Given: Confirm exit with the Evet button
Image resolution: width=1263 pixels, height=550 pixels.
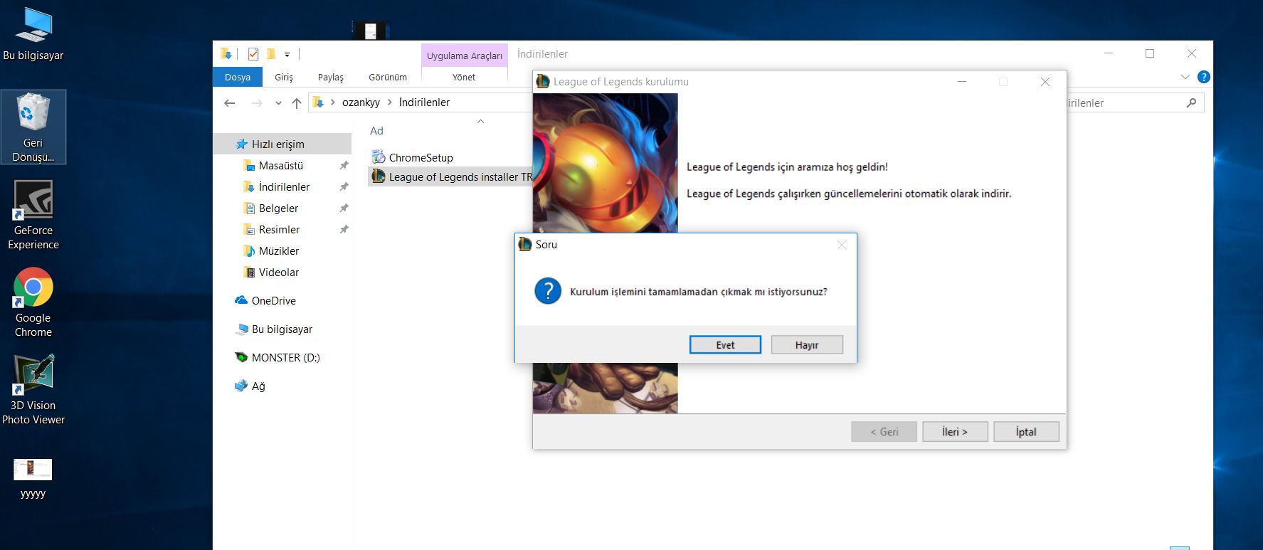Looking at the screenshot, I should pos(725,344).
